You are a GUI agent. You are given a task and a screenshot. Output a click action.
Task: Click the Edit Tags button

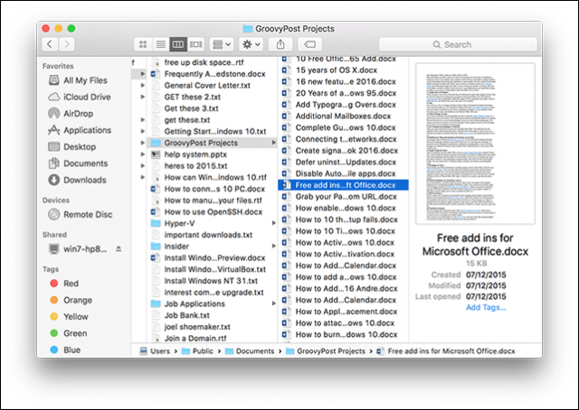[x=309, y=44]
